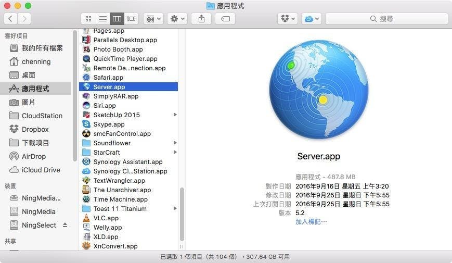
Task: Expand the SketchUp 2015 folder arrow
Action: [175, 115]
